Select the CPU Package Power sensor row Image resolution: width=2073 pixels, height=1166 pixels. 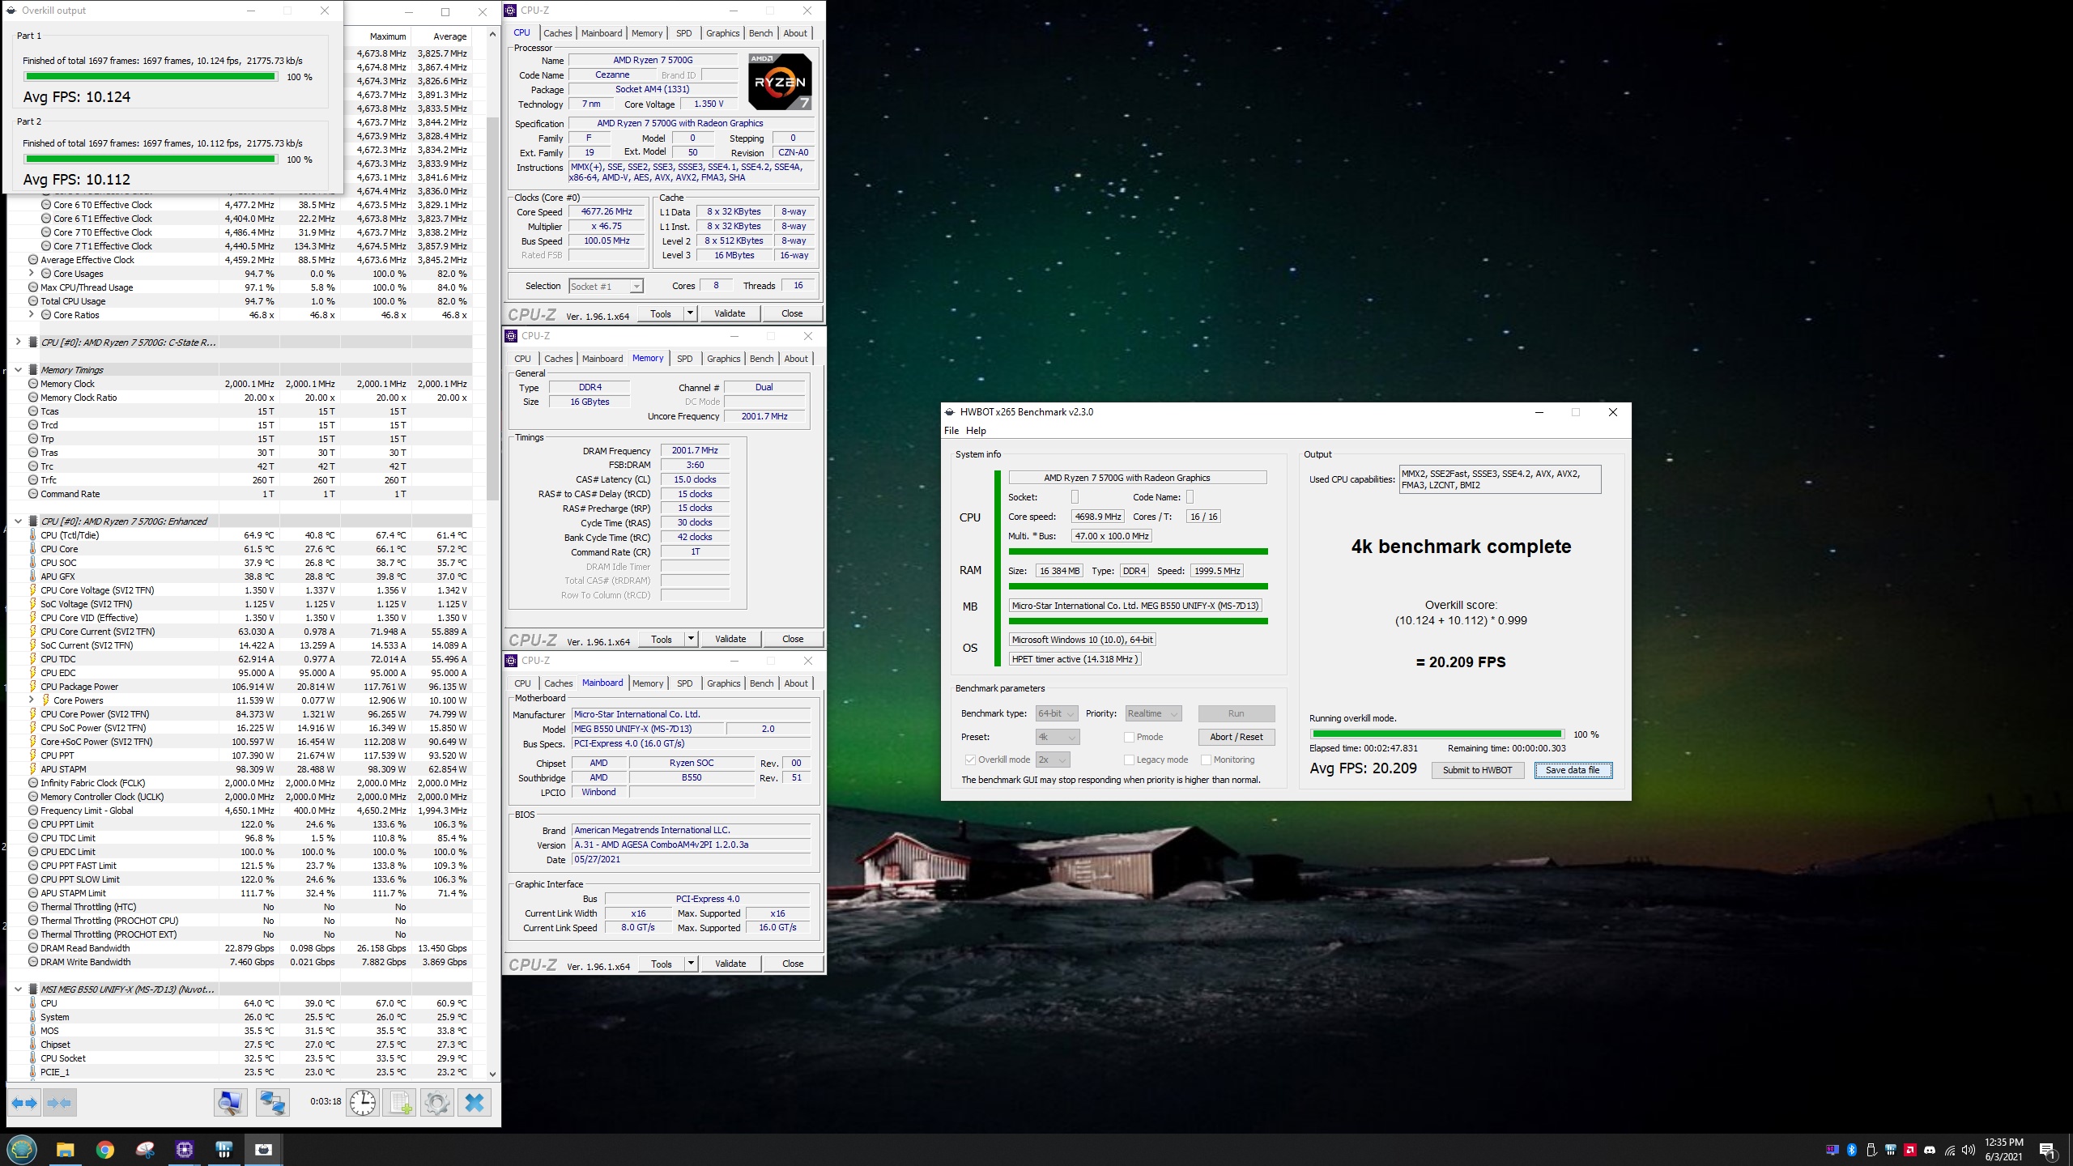pos(240,687)
